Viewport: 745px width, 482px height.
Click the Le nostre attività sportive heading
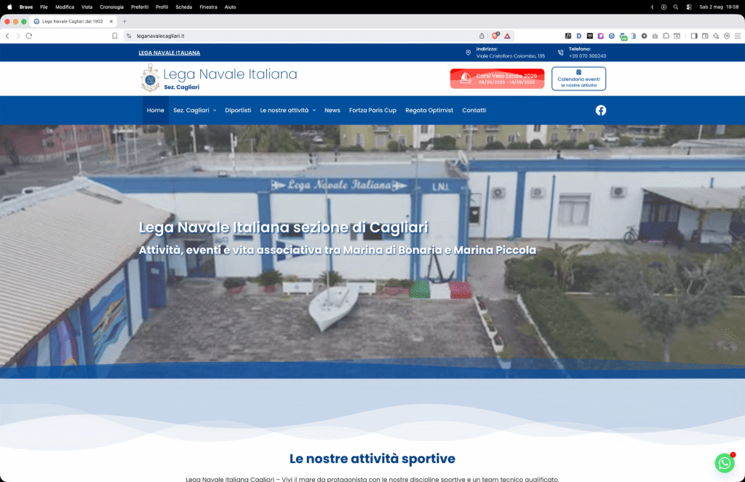click(x=372, y=459)
